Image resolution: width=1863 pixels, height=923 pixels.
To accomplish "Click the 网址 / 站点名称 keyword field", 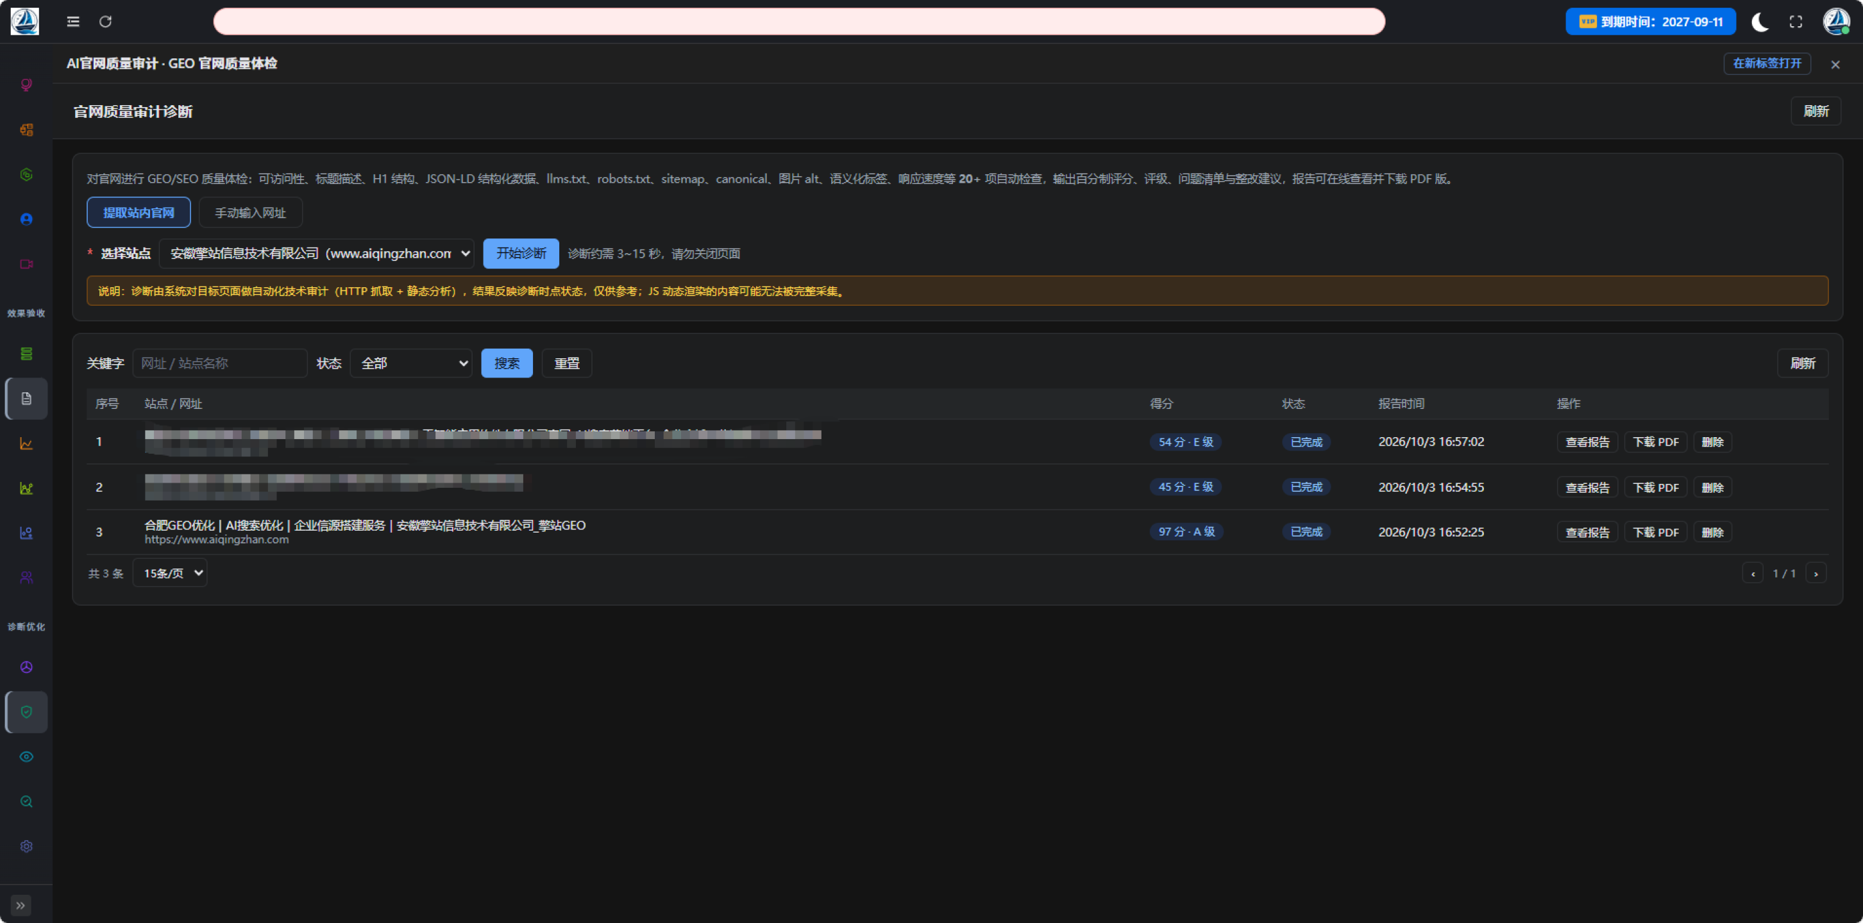I will tap(220, 363).
